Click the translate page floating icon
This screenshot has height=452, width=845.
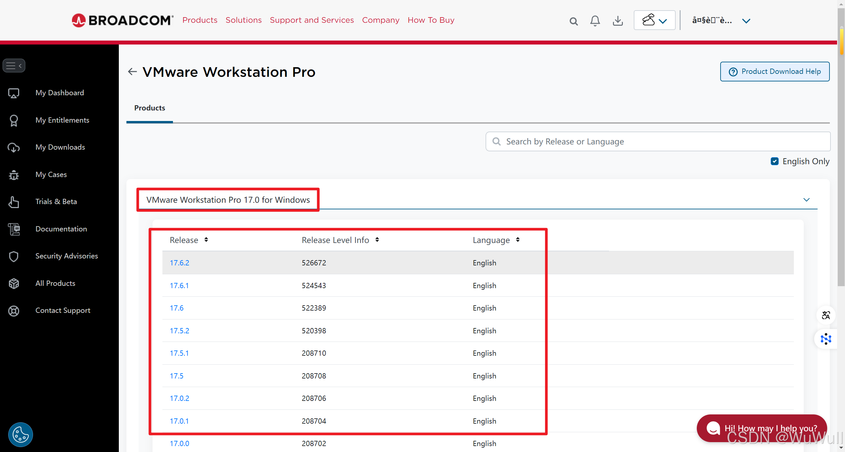tap(826, 315)
